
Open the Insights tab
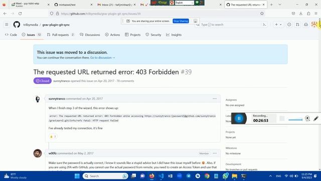(x=174, y=35)
